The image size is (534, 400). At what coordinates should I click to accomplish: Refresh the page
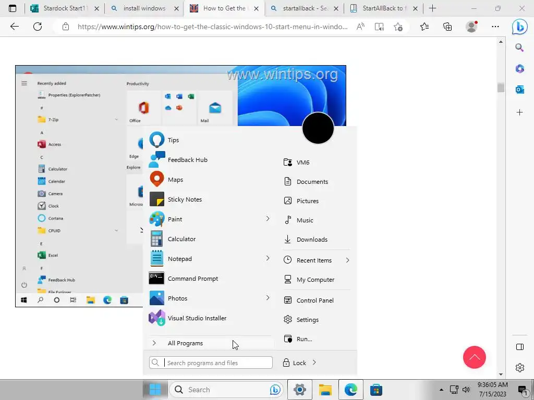click(x=38, y=27)
